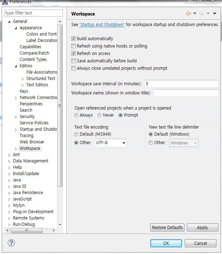Click the type filter text field
The image size is (222, 254).
(34, 13)
